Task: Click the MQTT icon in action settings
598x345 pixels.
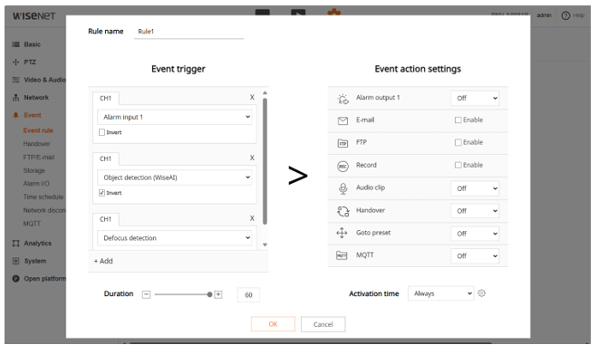Action: click(x=342, y=255)
